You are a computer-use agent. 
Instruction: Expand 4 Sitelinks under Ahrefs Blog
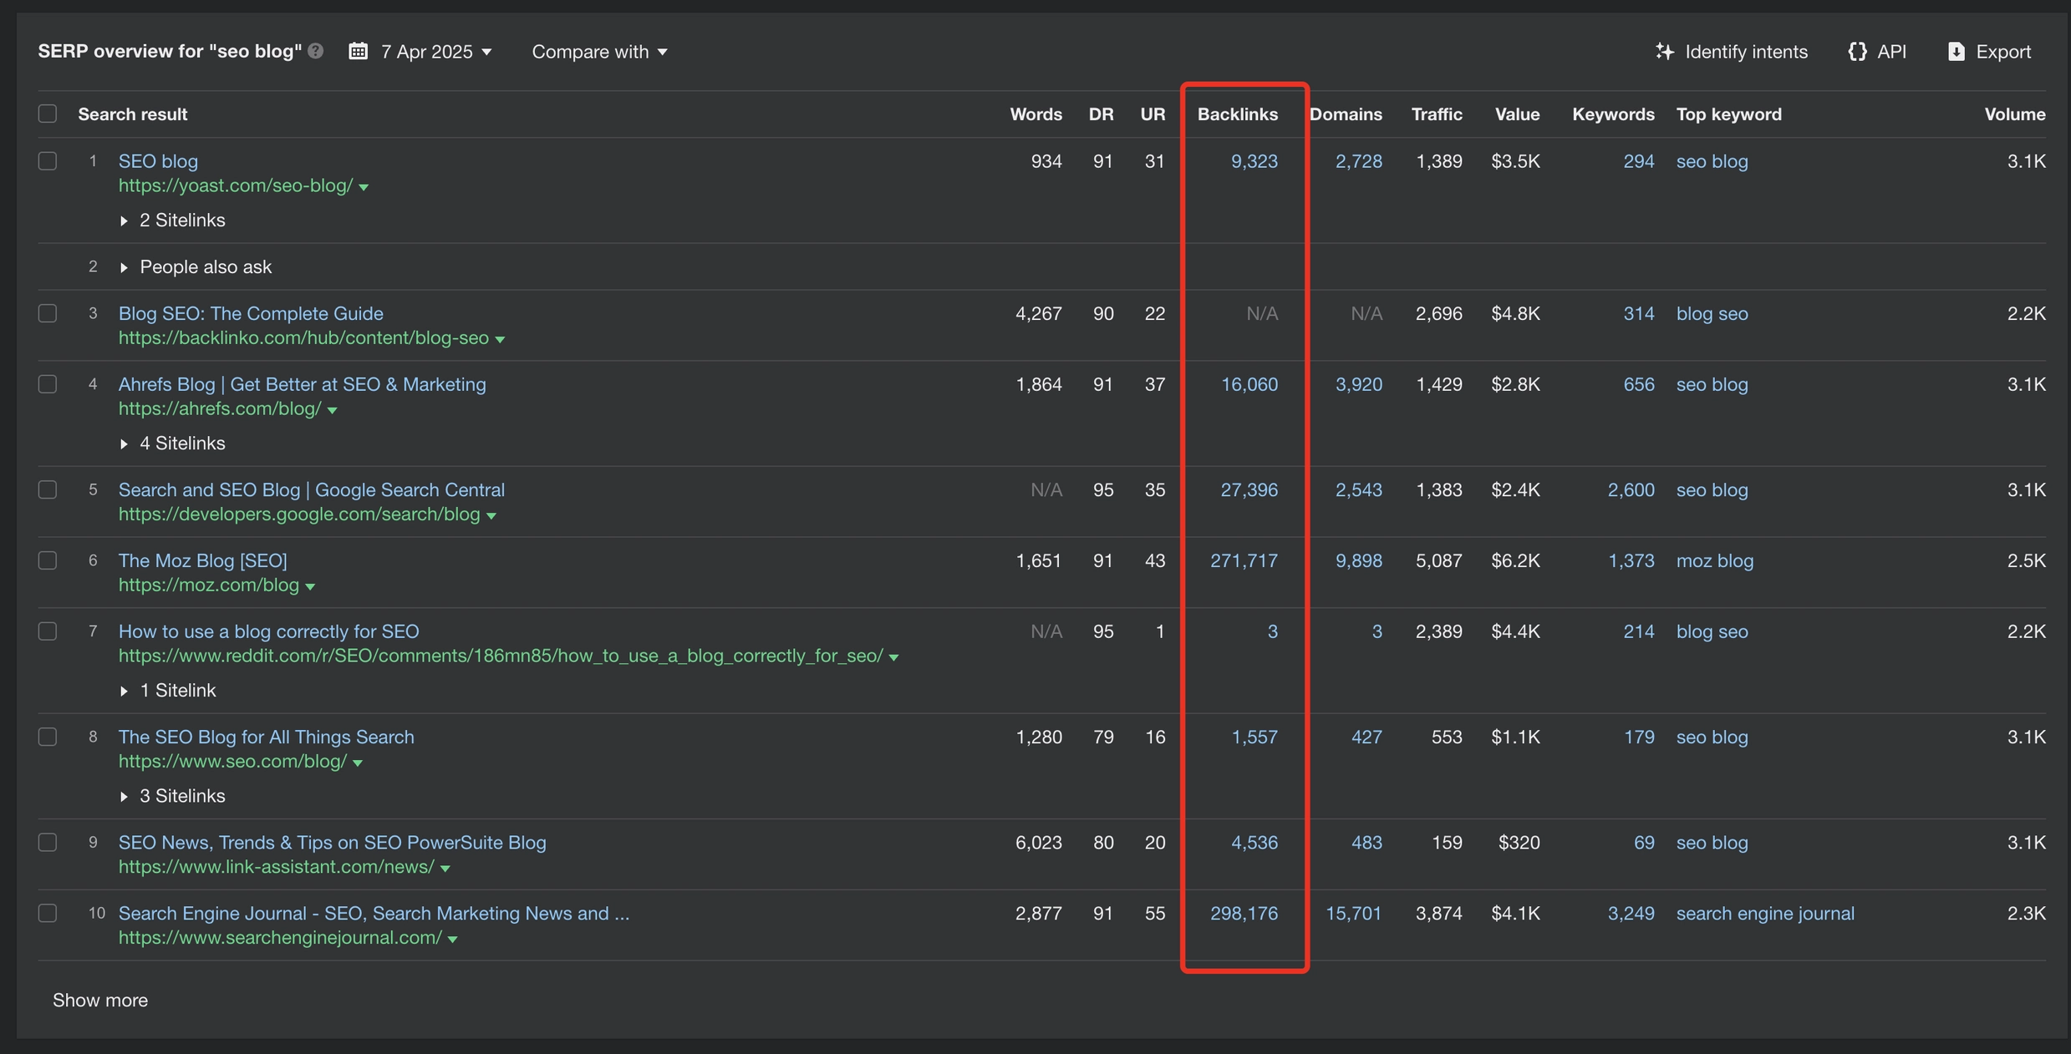pyautogui.click(x=124, y=443)
